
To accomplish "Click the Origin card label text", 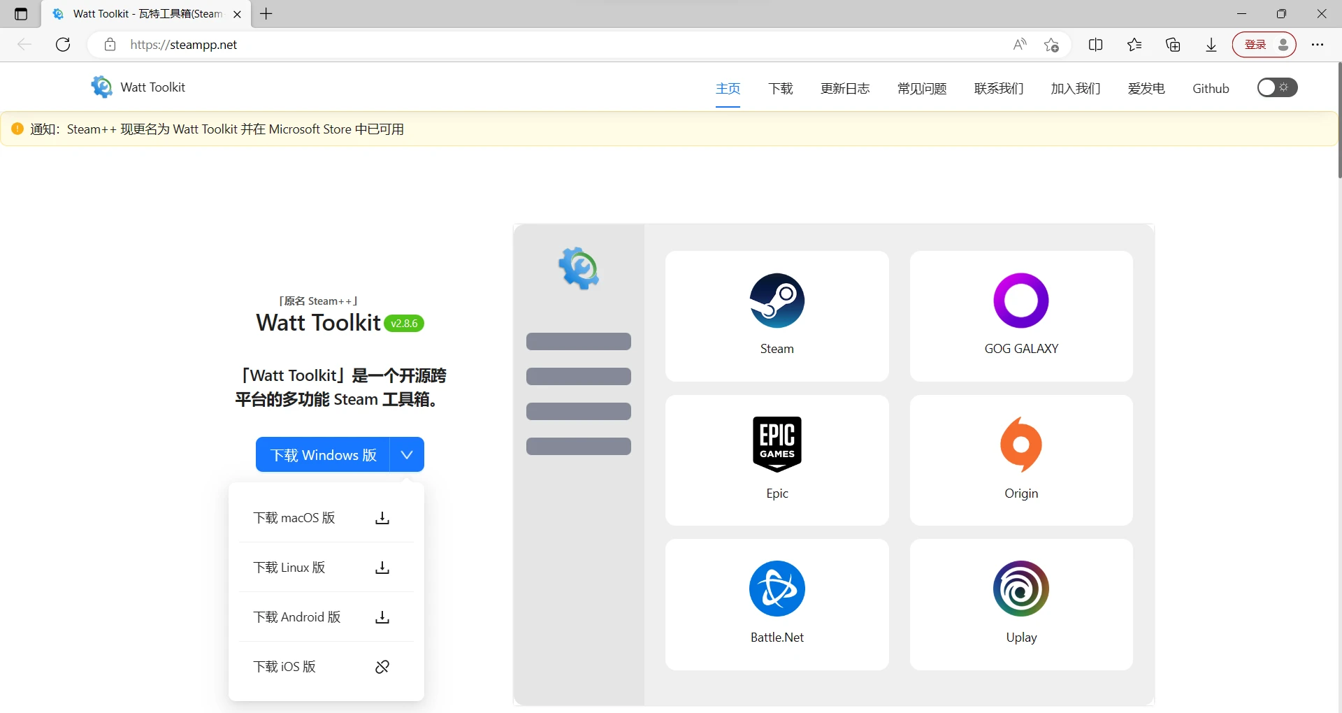I will [x=1021, y=494].
